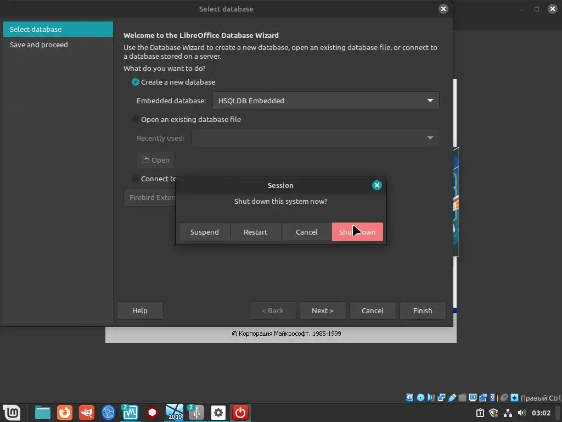Viewport: 562px width, 422px height.
Task: Click the VirtualBox keyboard capture arrow icon
Action: (x=514, y=398)
